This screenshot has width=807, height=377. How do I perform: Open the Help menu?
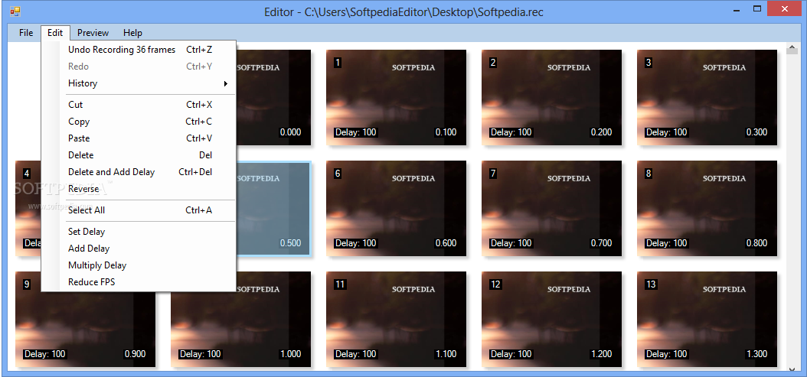[132, 33]
